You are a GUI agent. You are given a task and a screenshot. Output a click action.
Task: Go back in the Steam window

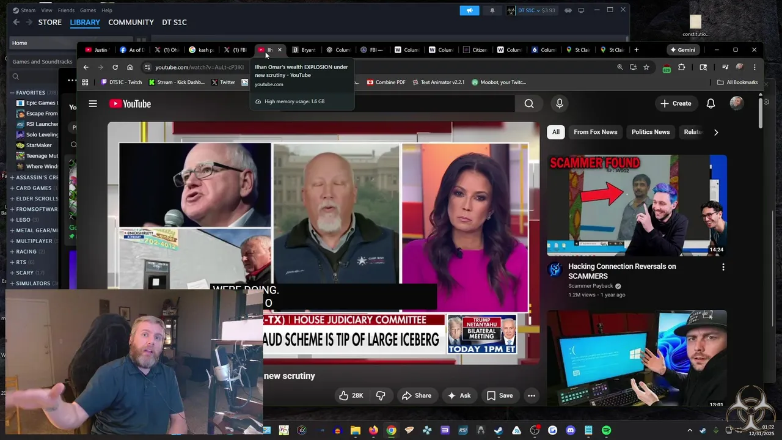point(16,22)
